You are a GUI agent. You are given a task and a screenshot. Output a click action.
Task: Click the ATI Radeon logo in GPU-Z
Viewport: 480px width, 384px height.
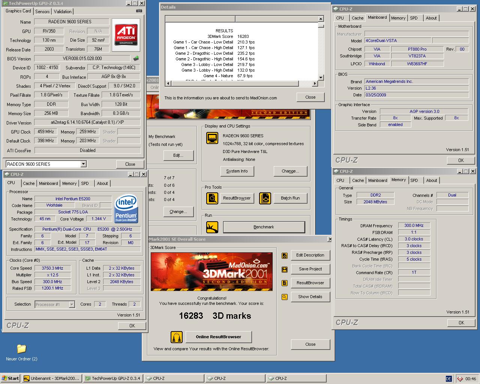(126, 34)
